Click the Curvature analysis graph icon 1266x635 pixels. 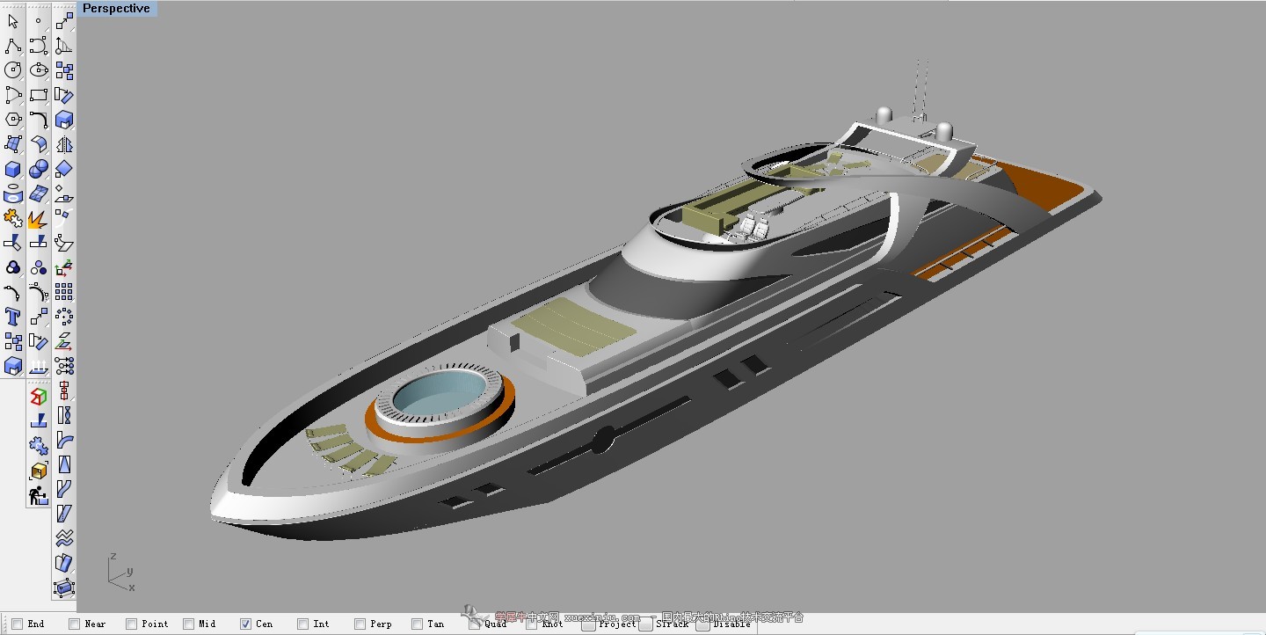tap(64, 45)
